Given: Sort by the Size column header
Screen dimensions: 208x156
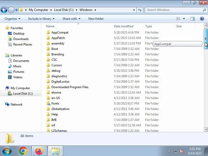Looking at the screenshot, I should (x=179, y=26).
